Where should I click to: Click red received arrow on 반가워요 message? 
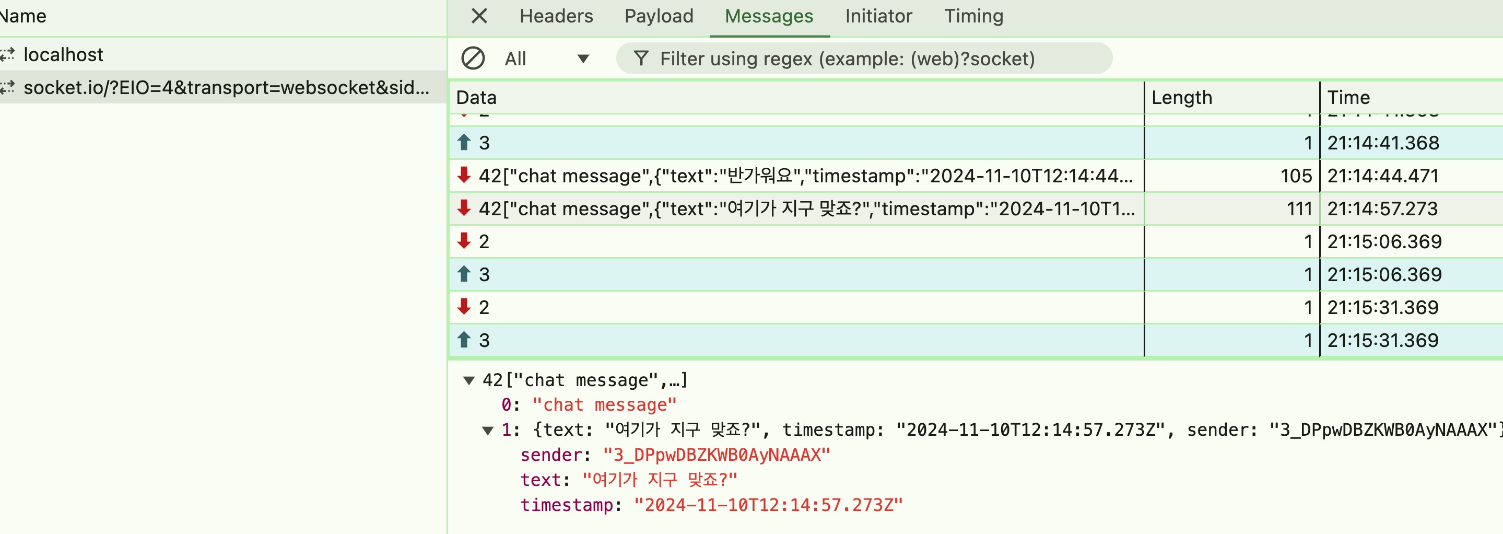click(464, 175)
